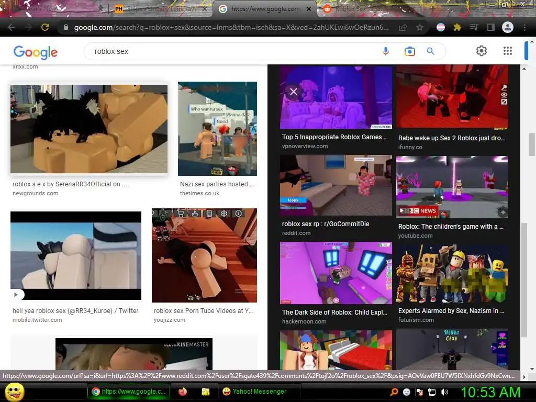Open 'The Dark Side of Roblox' hackernoon result

334,312
